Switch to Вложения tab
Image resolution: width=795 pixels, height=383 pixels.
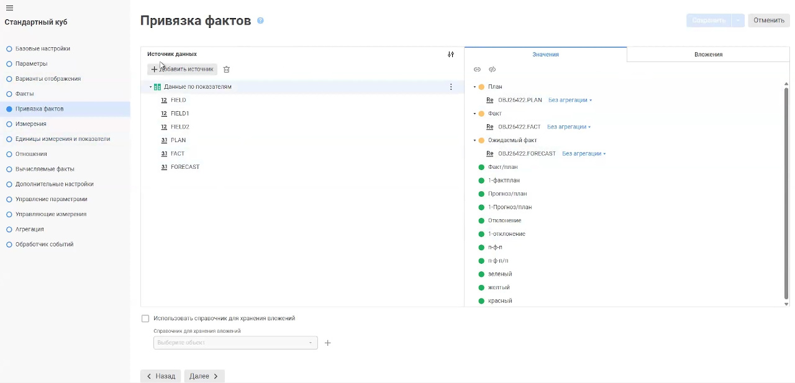coord(708,54)
